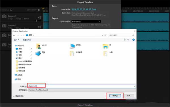Open the Network globe icon
The width and height of the screenshot is (170, 107).
38,54
